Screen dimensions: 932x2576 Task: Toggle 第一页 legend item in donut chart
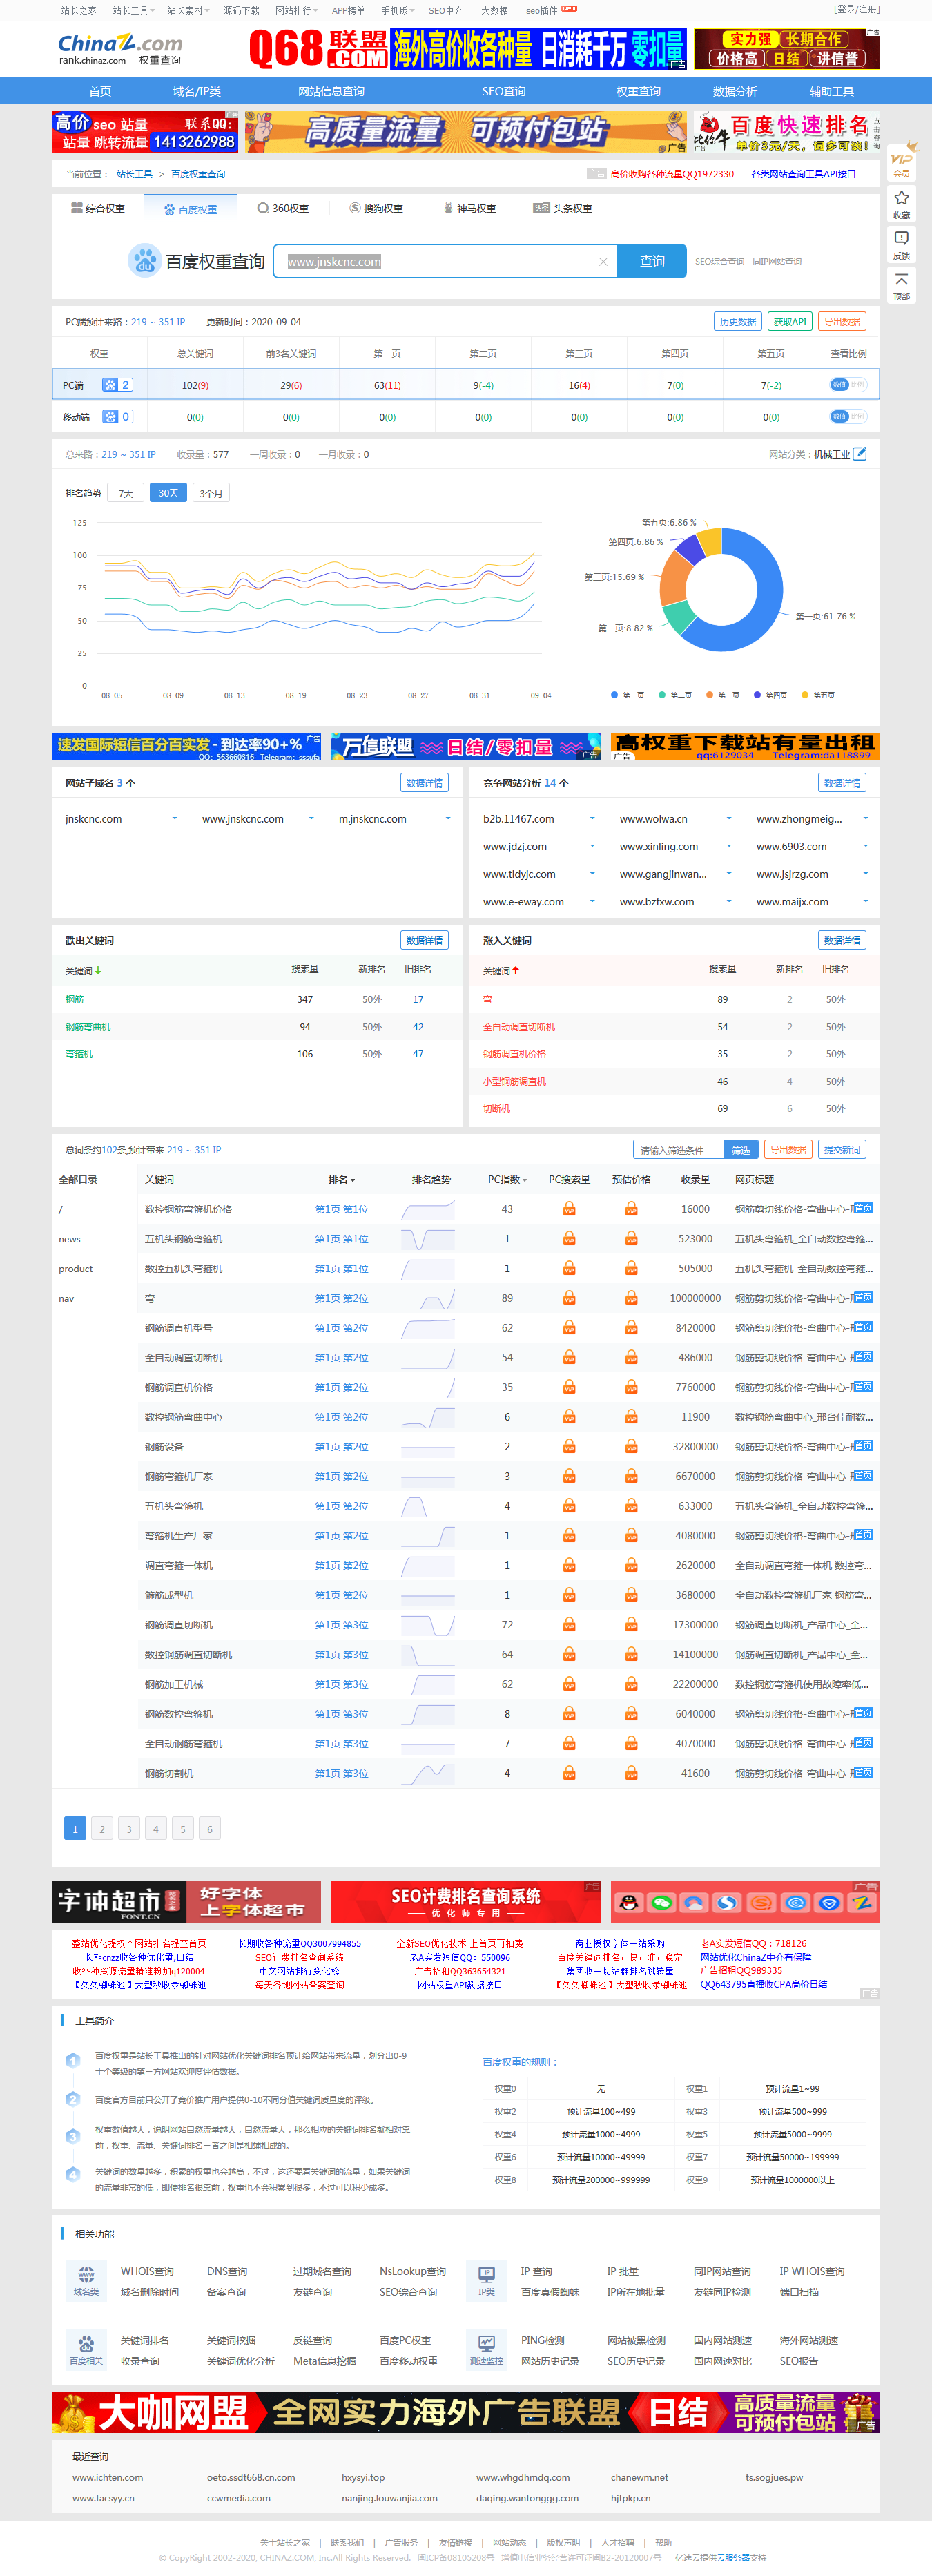[x=627, y=695]
